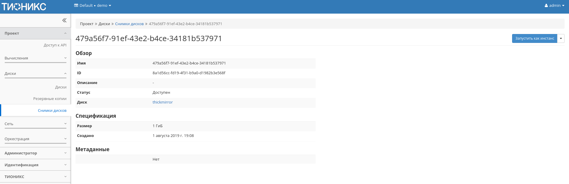Click Запустить как инстанс button
Image resolution: width=569 pixels, height=184 pixels.
point(534,38)
